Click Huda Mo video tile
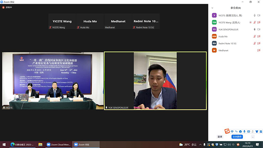 90,21
